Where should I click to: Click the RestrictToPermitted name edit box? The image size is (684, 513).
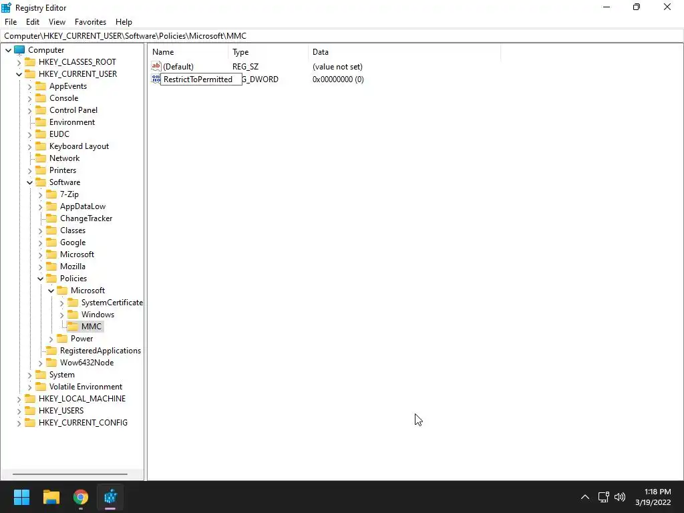click(x=201, y=79)
